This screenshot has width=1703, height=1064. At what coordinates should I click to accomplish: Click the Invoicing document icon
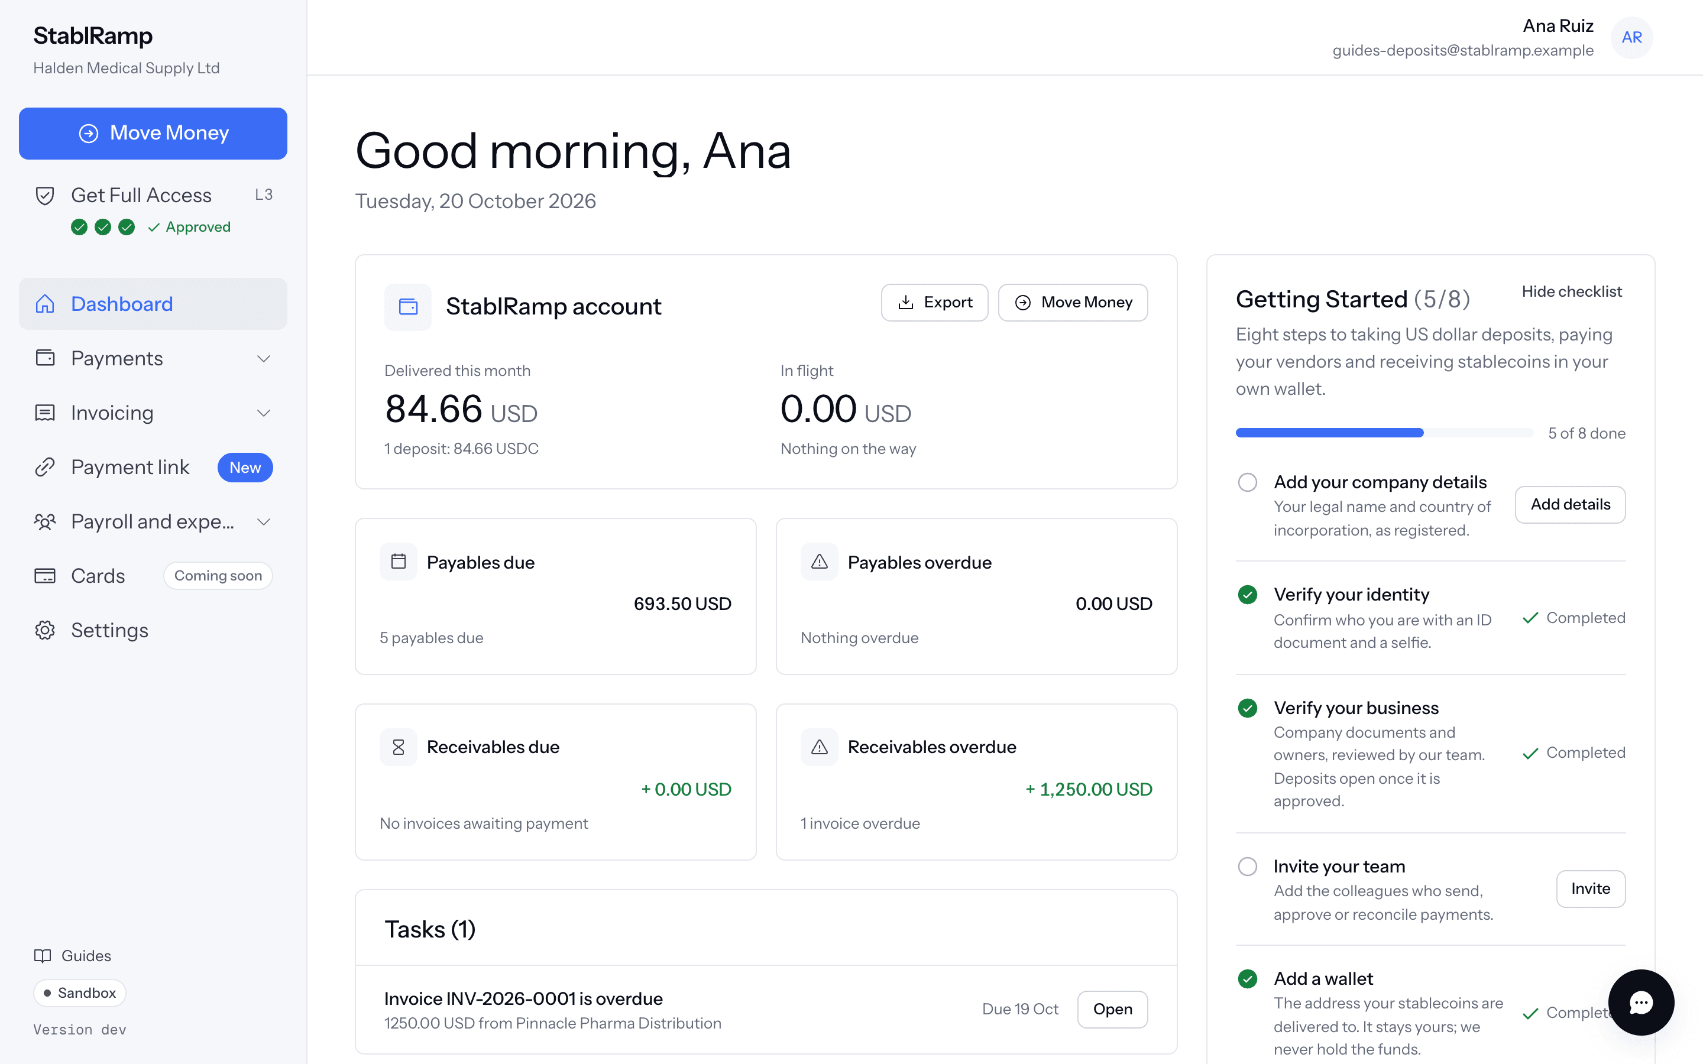coord(45,413)
